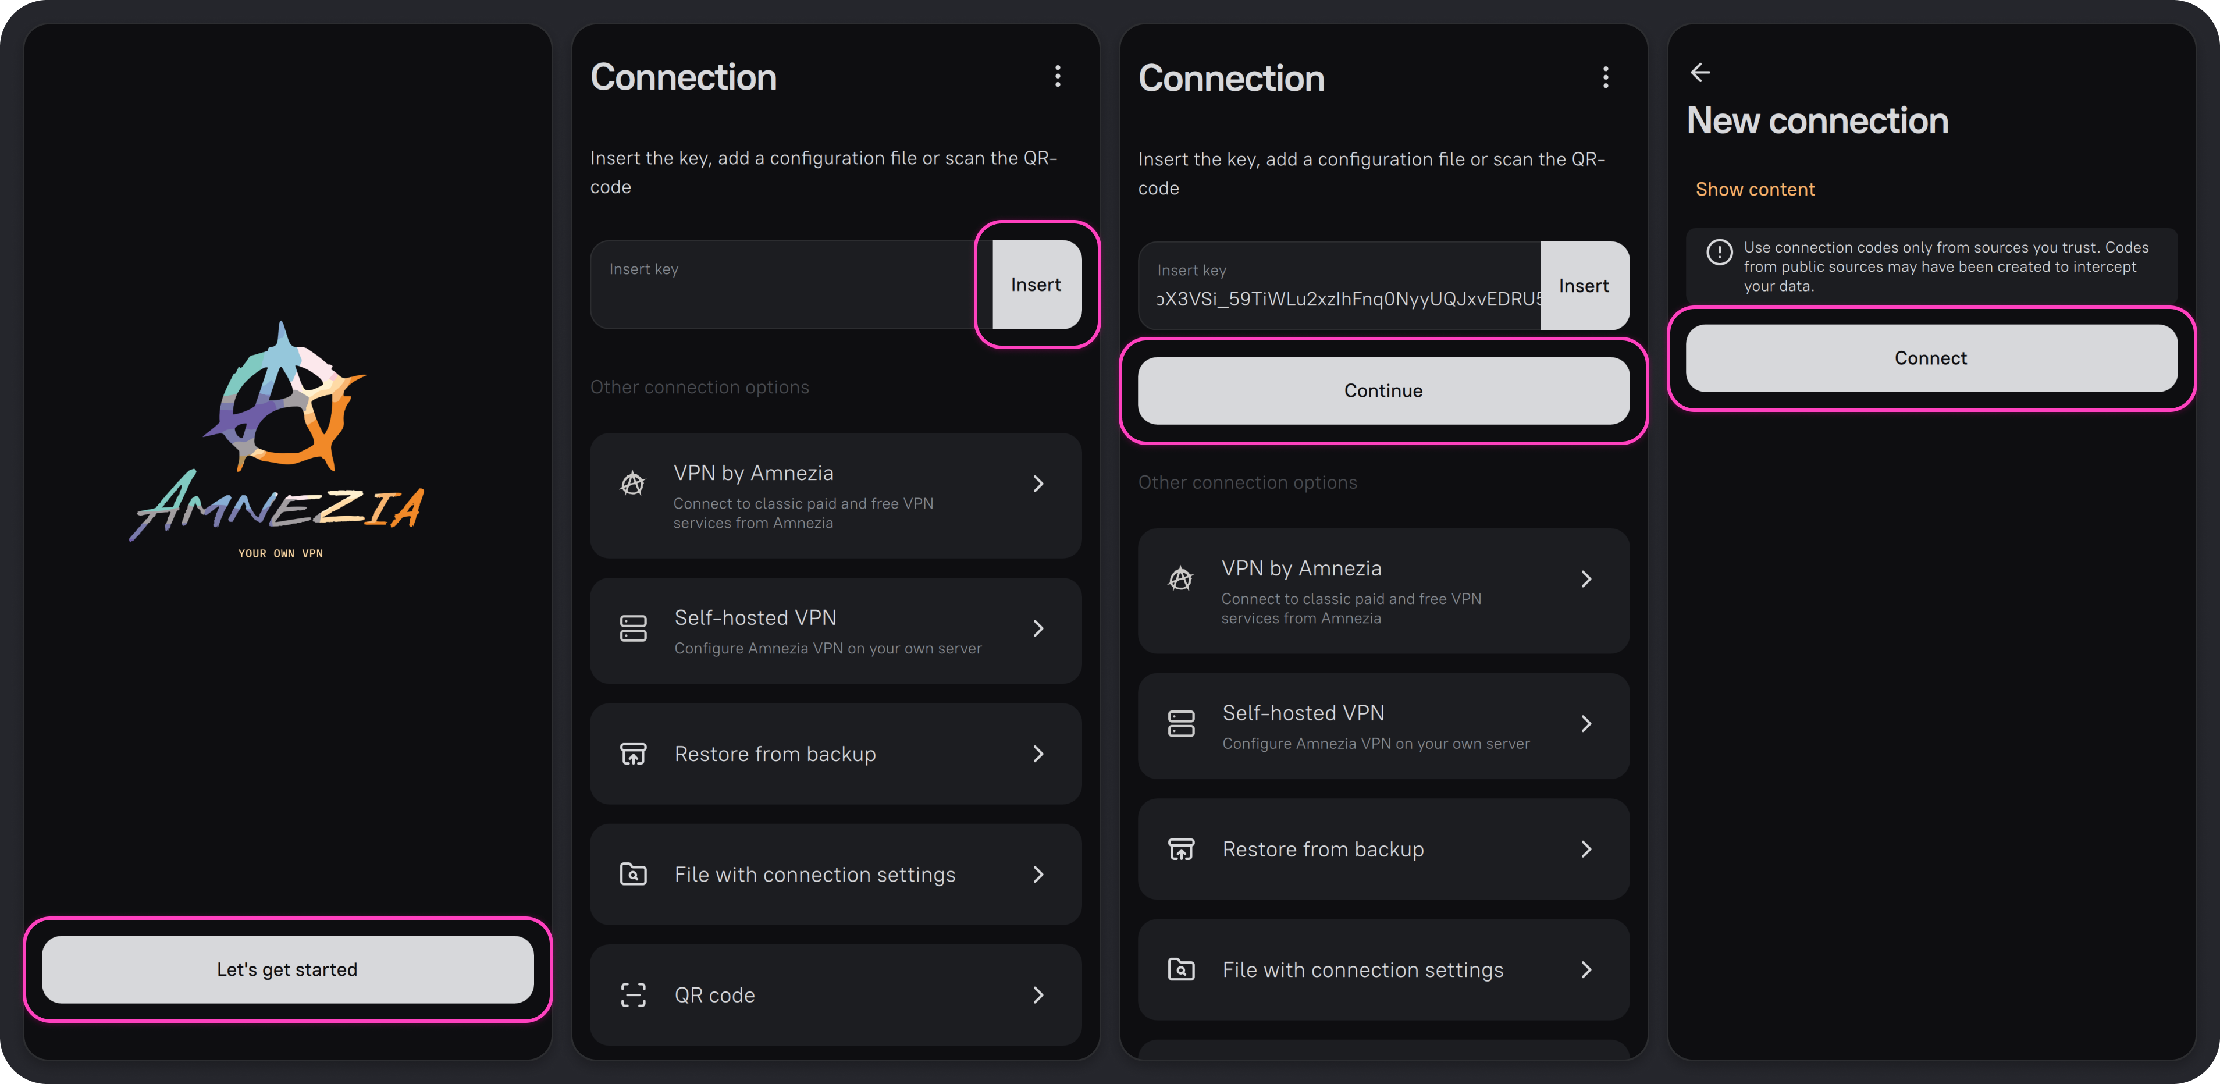Screen dimensions: 2220x1084
Task: Click the back arrow on New connection
Action: tap(1699, 72)
